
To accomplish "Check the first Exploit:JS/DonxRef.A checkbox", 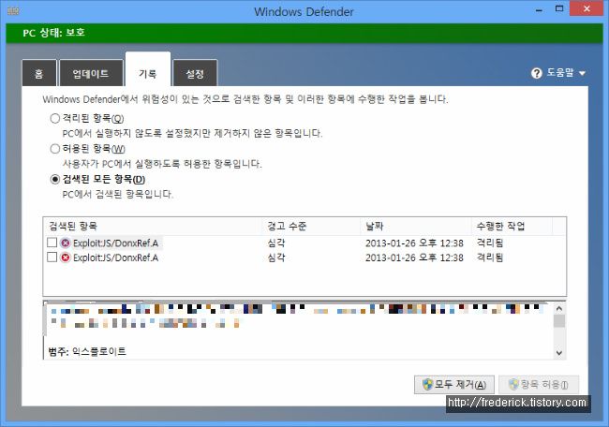I will coord(52,243).
